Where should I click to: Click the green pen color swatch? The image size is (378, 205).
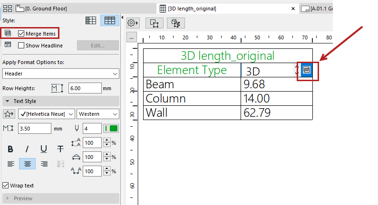[114, 128]
